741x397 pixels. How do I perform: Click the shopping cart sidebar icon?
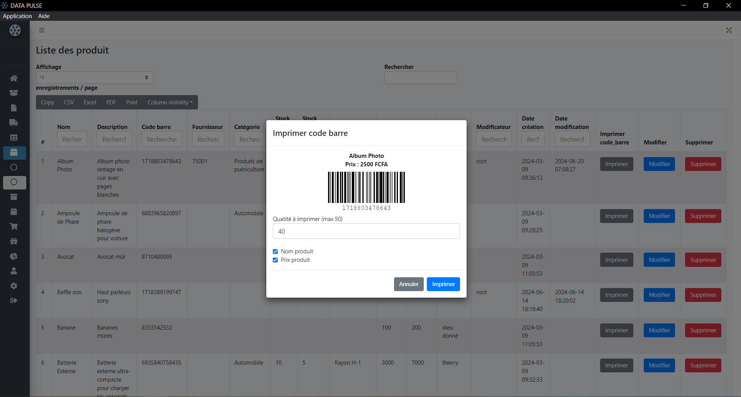pos(14,226)
